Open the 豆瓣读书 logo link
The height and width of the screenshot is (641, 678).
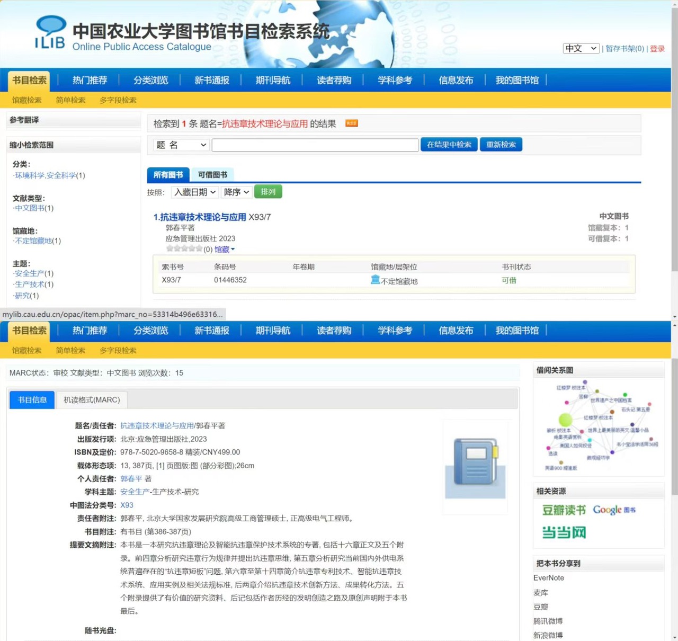564,510
